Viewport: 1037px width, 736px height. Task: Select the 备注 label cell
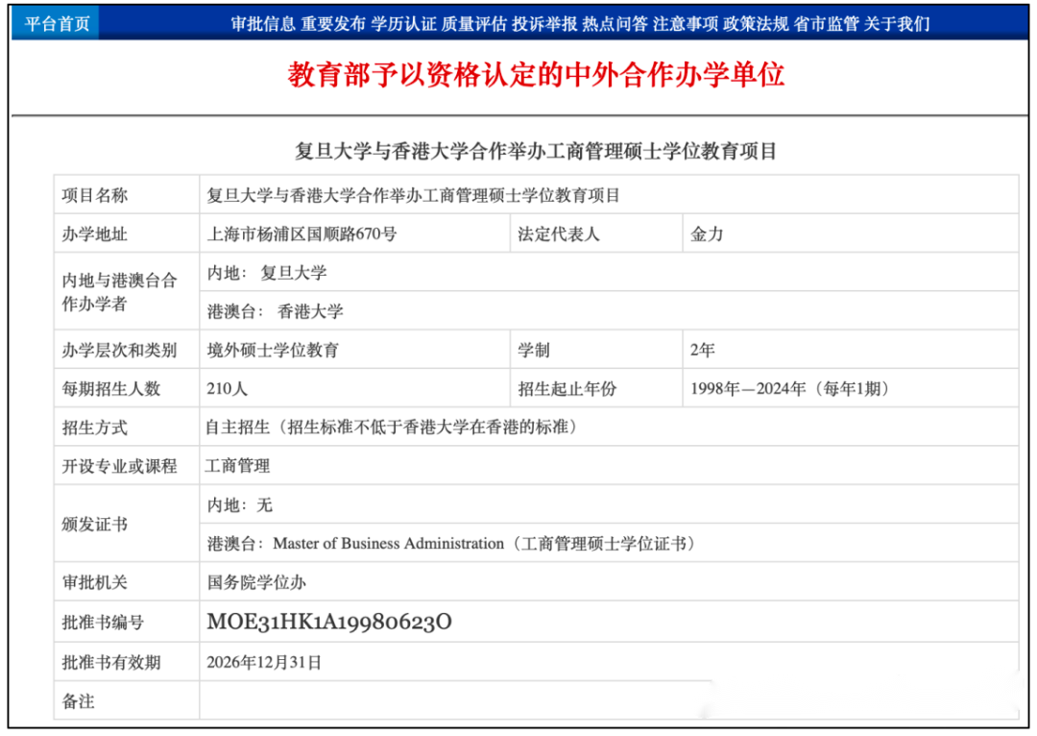click(x=127, y=700)
